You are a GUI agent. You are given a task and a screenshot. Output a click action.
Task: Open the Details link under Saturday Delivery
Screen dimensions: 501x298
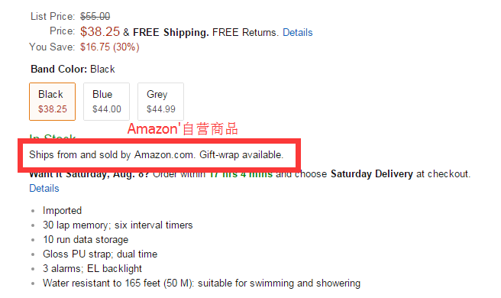[x=44, y=188]
